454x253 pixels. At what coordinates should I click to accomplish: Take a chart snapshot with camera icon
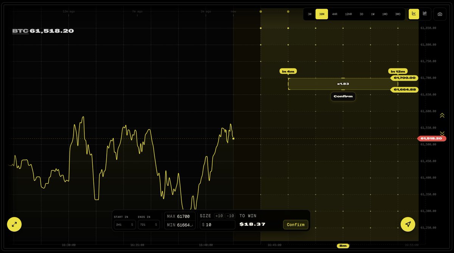[x=440, y=14]
